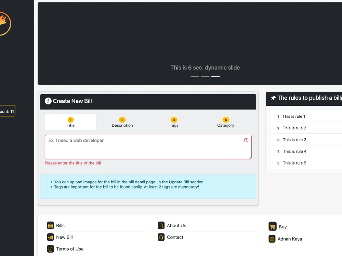342x256 pixels.
Task: Open the Category tab
Action: click(x=225, y=122)
